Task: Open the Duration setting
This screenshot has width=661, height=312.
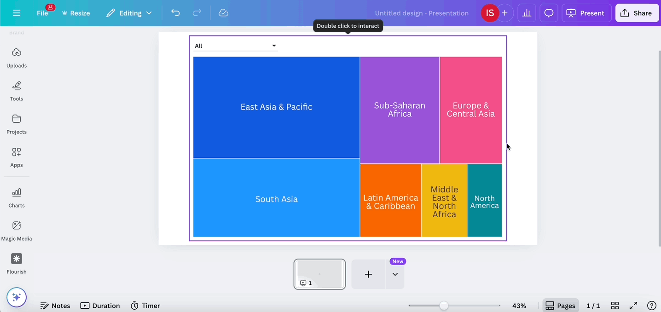Action: click(x=100, y=306)
